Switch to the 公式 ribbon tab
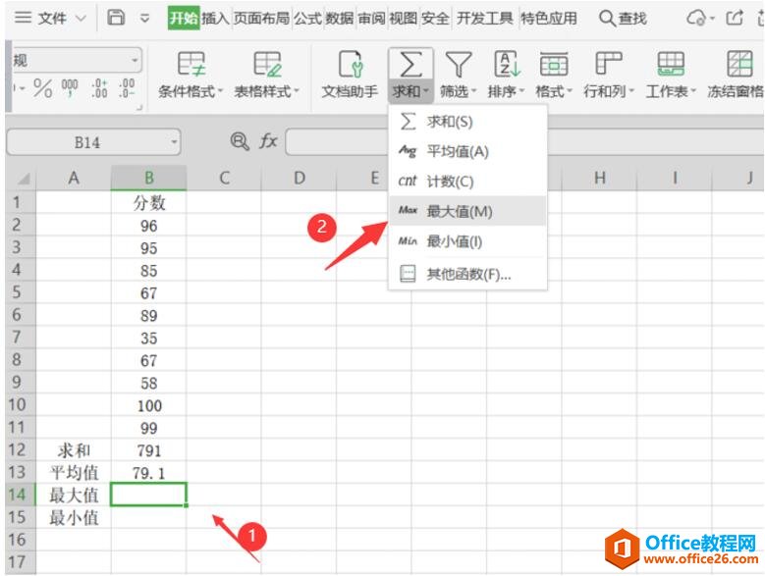The image size is (765, 576). pyautogui.click(x=307, y=19)
